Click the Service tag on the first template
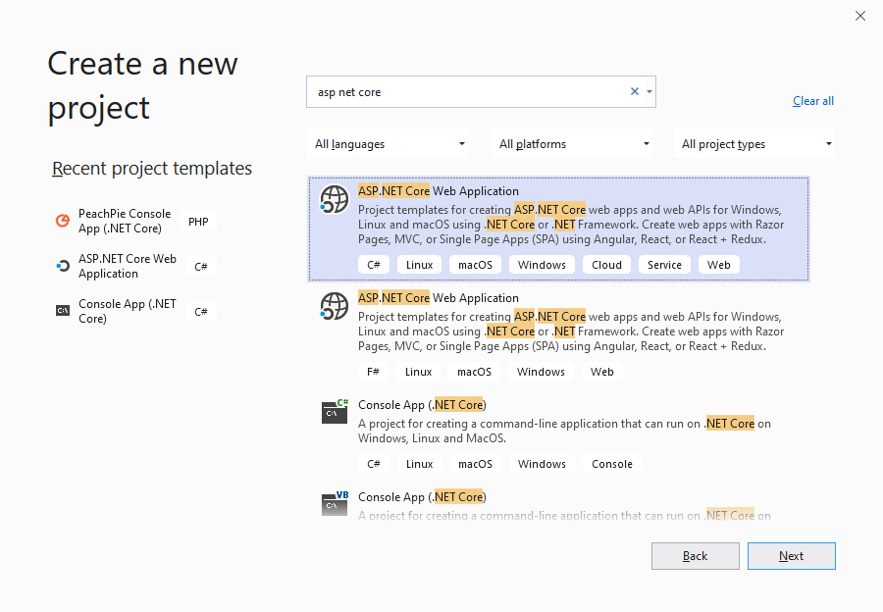Screen dimensions: 883x612 point(664,265)
